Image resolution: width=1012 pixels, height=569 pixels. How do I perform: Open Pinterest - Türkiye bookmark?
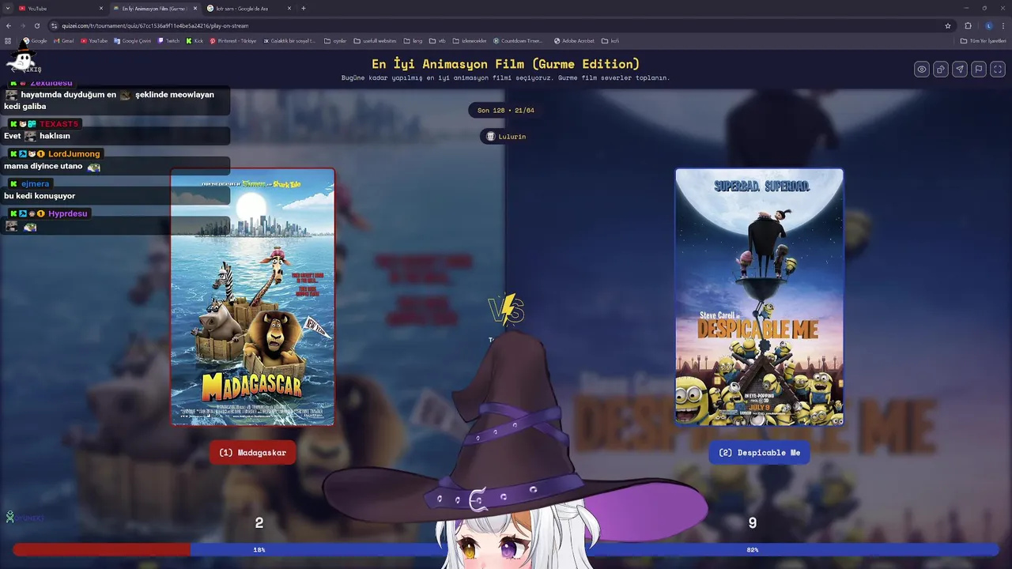[233, 40]
